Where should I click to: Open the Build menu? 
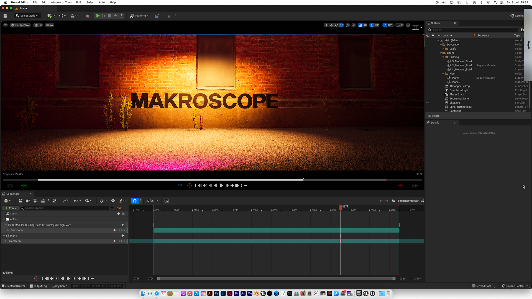pos(79,2)
